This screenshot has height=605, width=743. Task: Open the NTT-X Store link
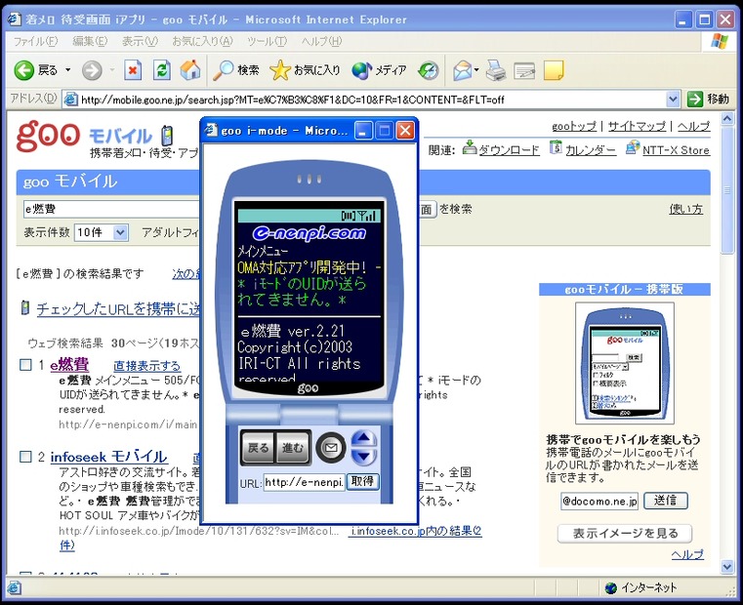676,150
